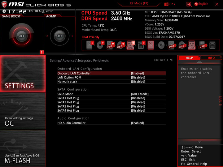Toggle the A-XMP OFF knob
Image resolution: width=223 pixels, height=167 pixels.
click(x=59, y=36)
